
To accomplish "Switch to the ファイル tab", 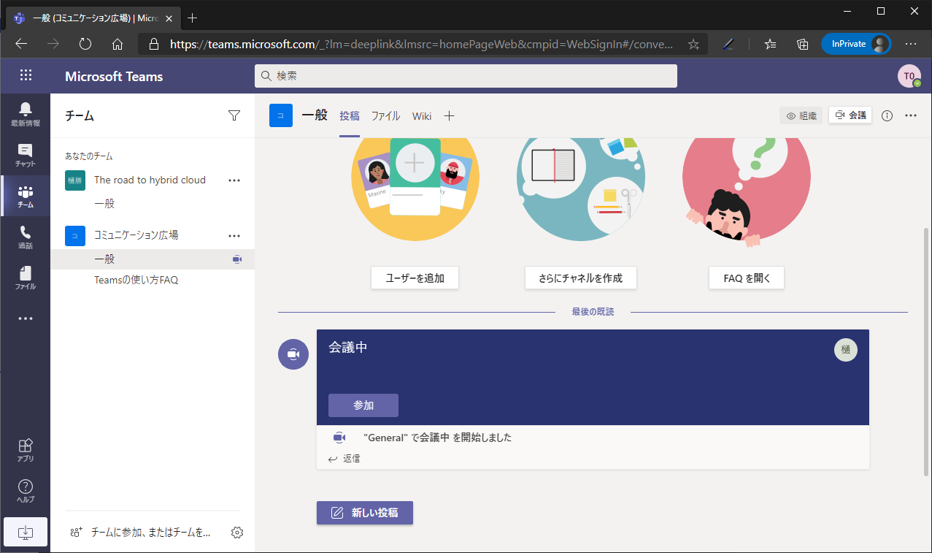I will 385,115.
